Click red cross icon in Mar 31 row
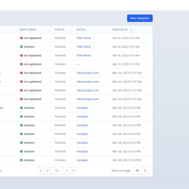Image resolution: width=189 pixels, height=189 pixels. [21, 64]
